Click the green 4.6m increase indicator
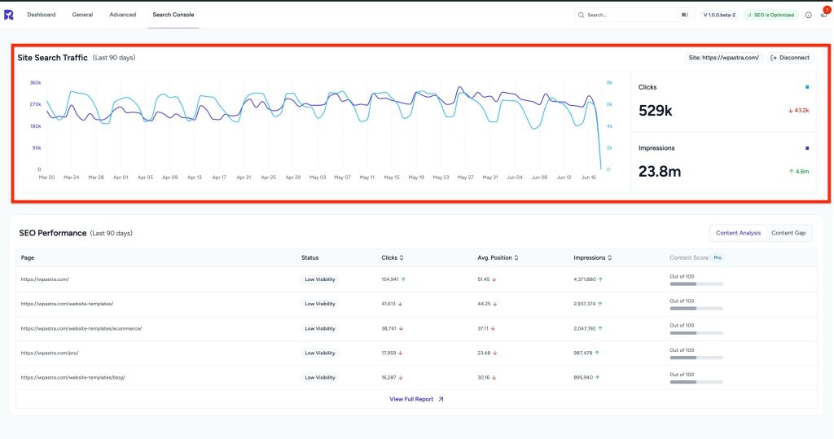 [x=799, y=171]
